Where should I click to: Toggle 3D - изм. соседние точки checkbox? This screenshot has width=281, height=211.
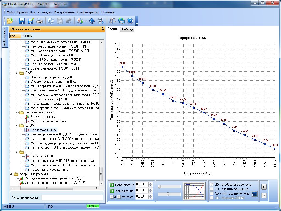212,193
